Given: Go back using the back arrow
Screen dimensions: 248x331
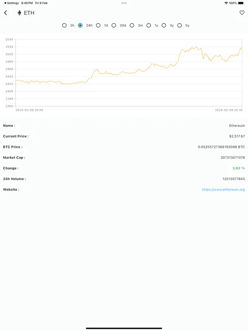Looking at the screenshot, I should click(6, 13).
